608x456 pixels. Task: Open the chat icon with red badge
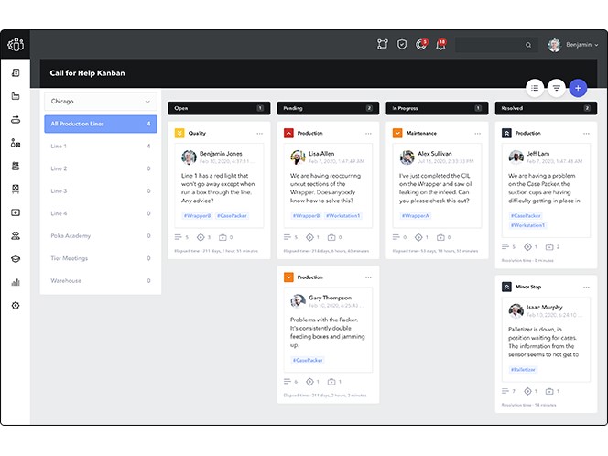click(421, 44)
